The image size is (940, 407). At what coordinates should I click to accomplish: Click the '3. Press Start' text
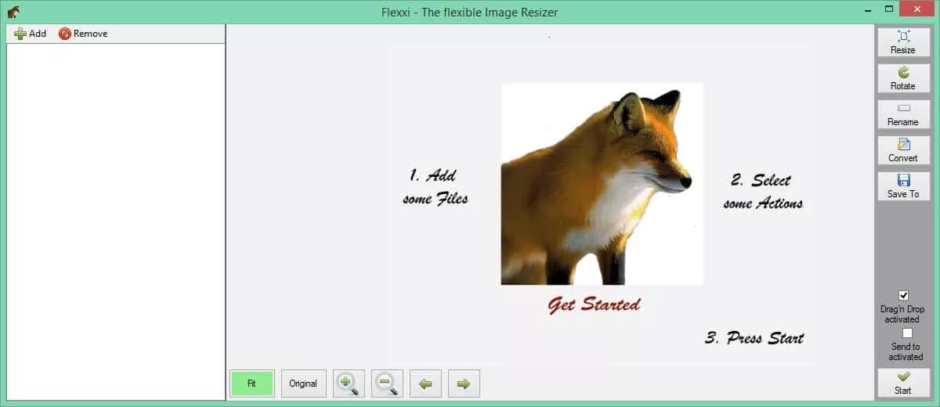pos(754,338)
